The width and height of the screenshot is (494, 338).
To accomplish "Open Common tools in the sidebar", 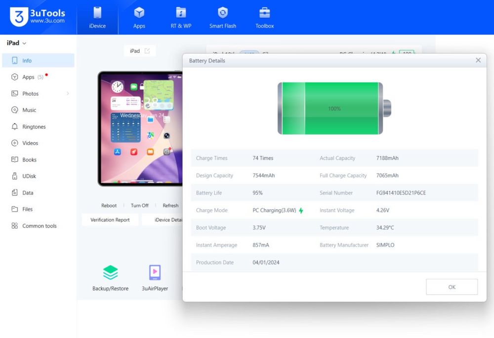I will 38,225.
